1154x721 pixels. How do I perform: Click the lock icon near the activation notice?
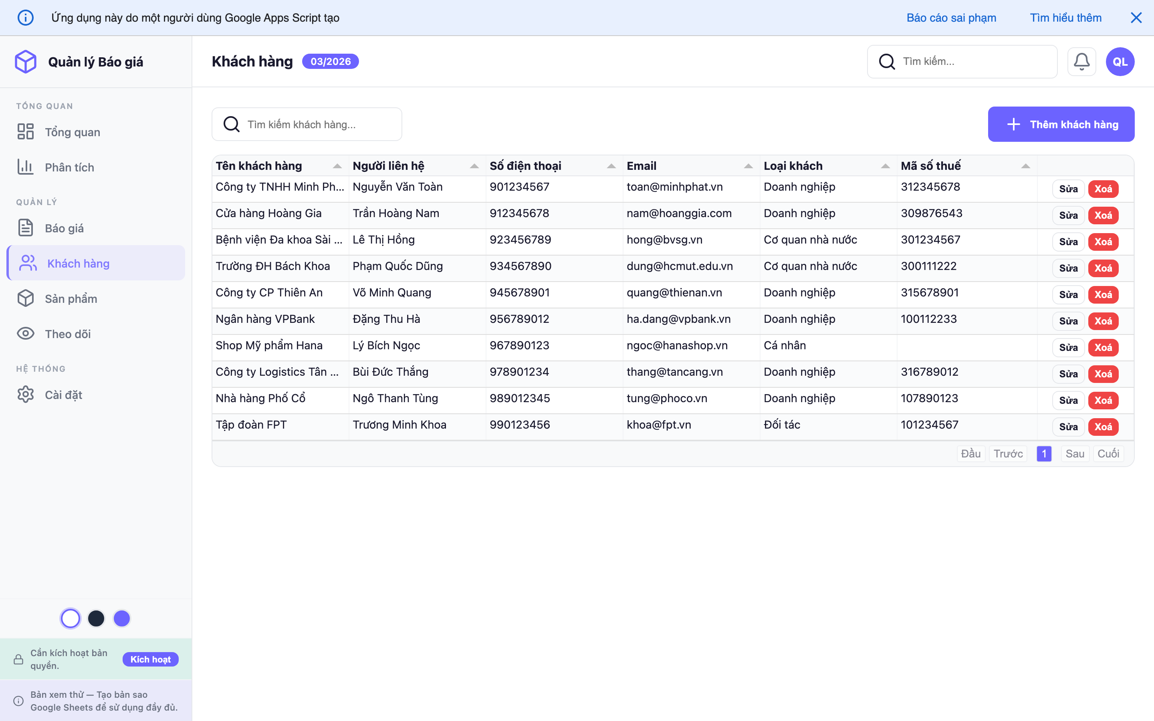click(18, 659)
